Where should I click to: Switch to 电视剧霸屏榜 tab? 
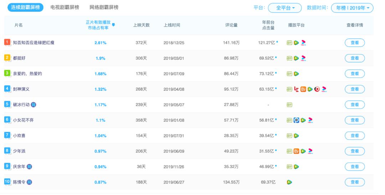[x=65, y=7]
